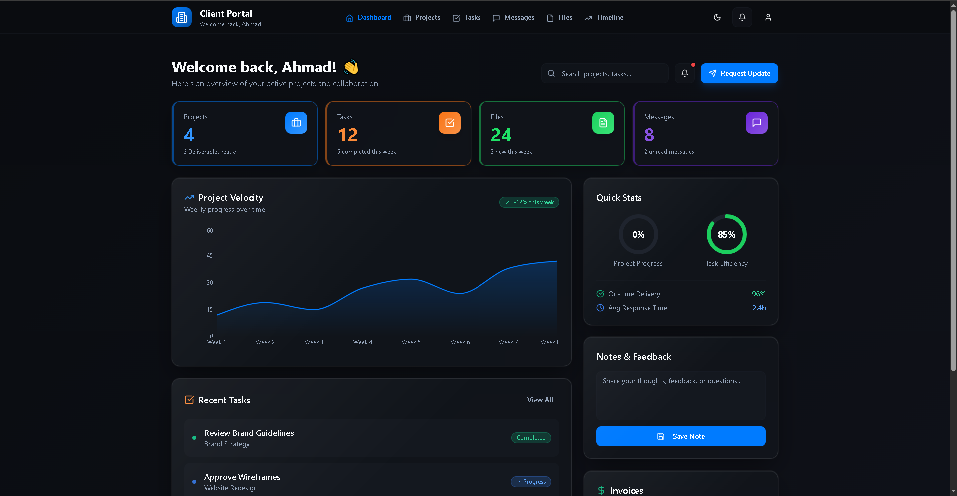
Task: Open View All recent tasks
Action: pyautogui.click(x=540, y=400)
